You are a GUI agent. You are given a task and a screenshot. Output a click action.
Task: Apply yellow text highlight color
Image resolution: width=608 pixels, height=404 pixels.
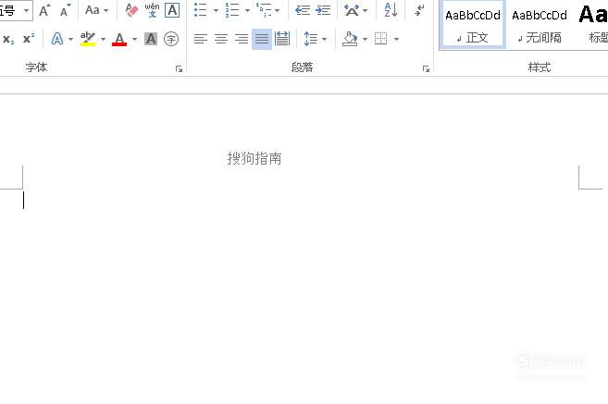[88, 39]
